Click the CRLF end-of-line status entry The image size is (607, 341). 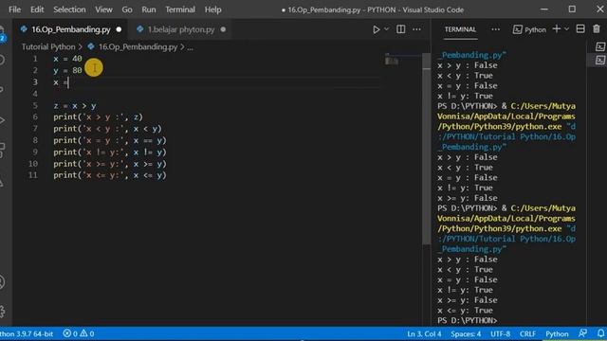(527, 333)
